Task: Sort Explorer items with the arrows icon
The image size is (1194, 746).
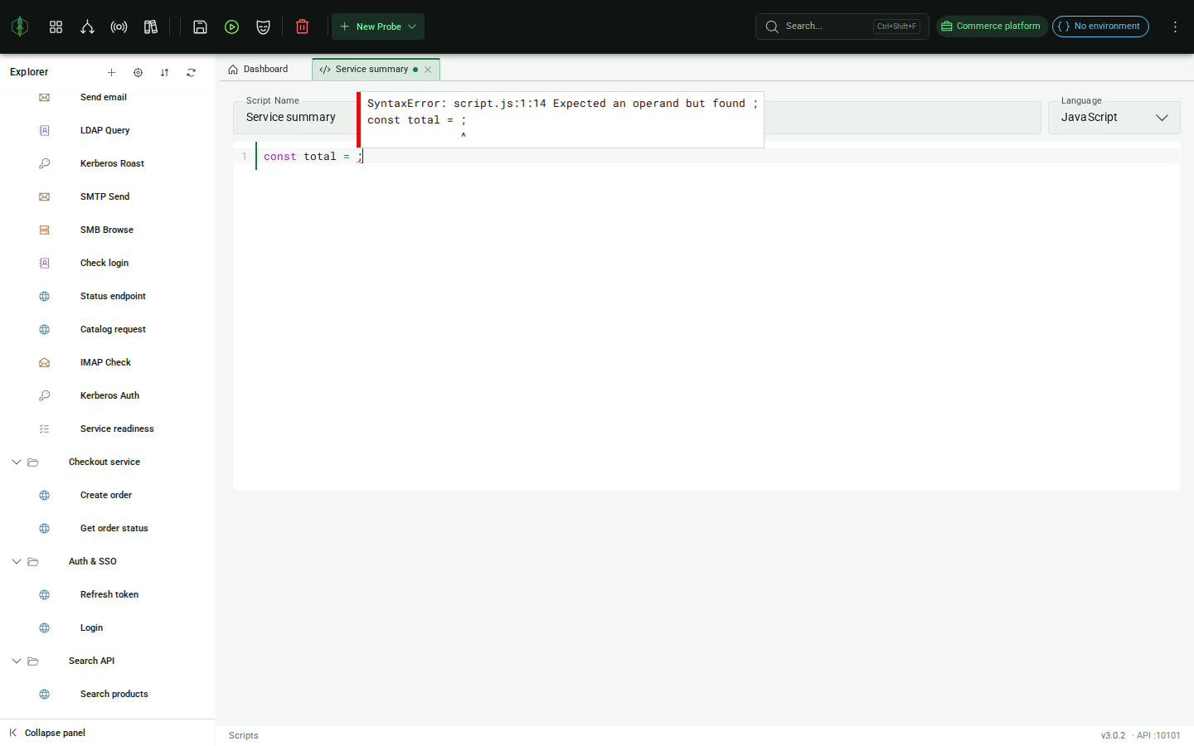Action: coord(164,72)
